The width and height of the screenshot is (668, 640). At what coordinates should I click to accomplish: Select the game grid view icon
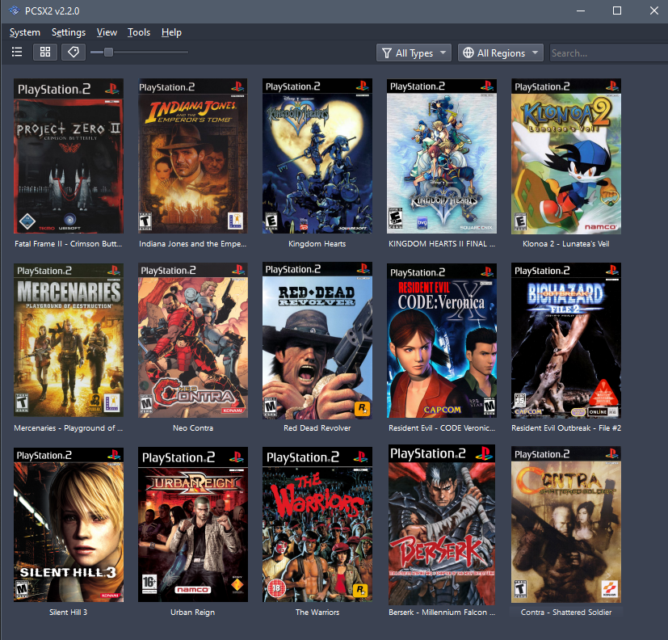click(x=45, y=53)
